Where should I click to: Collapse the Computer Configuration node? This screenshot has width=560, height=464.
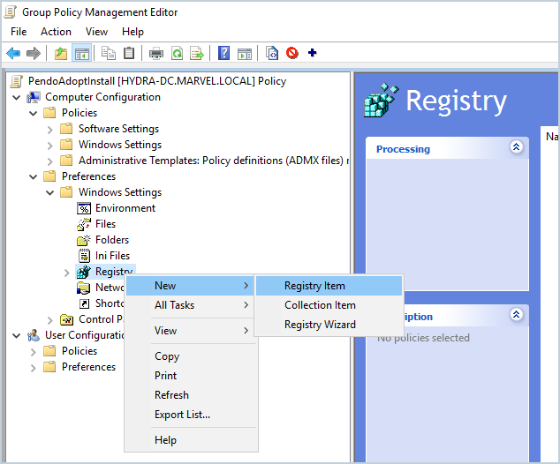coord(17,97)
